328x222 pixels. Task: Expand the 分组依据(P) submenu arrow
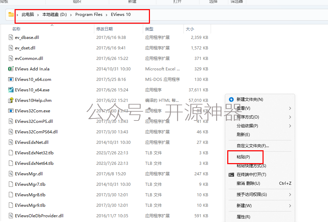(290, 126)
